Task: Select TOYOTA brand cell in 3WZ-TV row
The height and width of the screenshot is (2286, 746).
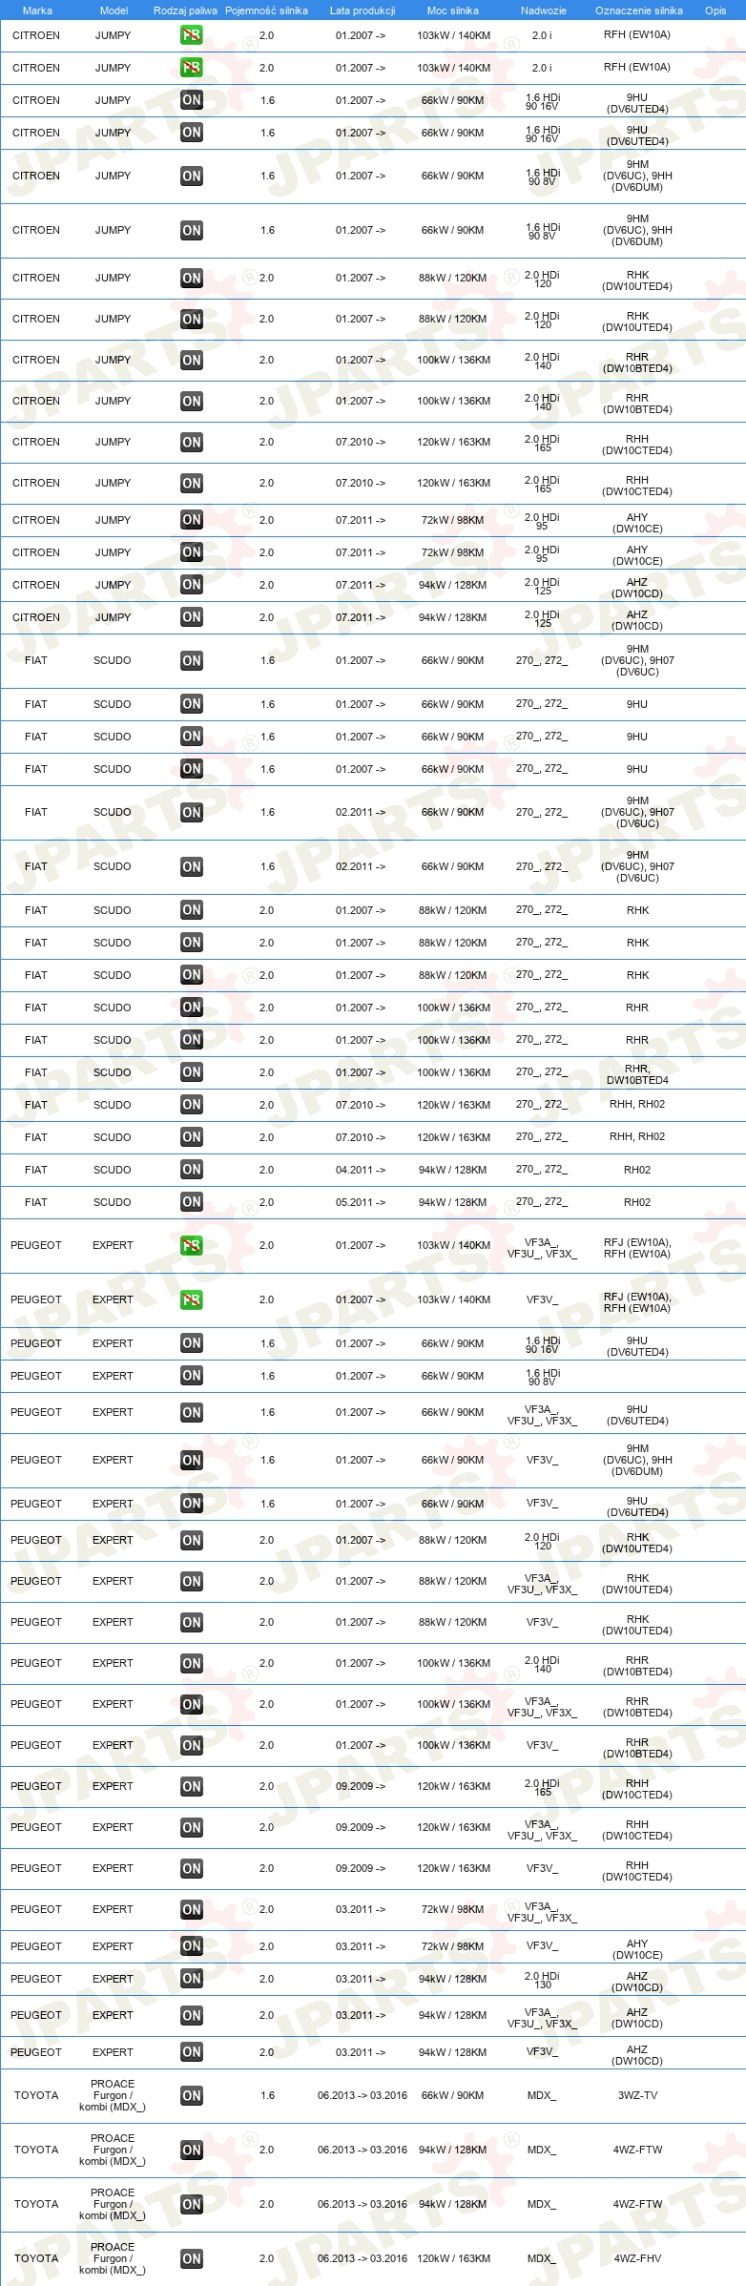Action: [x=36, y=2095]
